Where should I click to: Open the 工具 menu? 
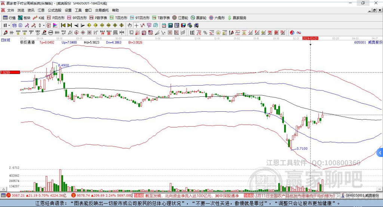pos(78,10)
